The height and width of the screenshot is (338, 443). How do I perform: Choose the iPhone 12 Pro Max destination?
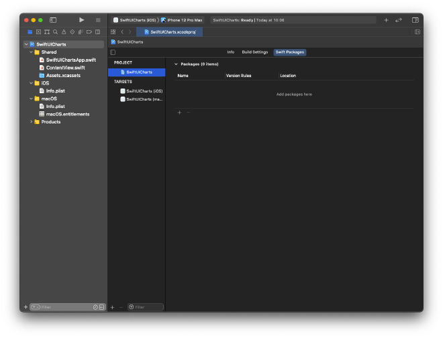tap(184, 20)
